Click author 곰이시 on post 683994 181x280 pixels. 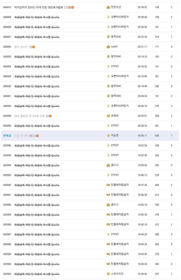(x=115, y=165)
